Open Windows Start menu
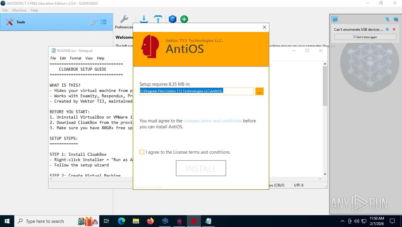This screenshot has width=402, height=227. (7, 221)
